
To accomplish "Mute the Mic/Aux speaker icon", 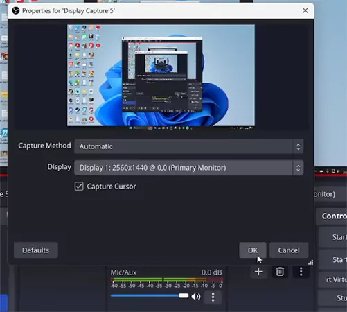I will [196, 297].
